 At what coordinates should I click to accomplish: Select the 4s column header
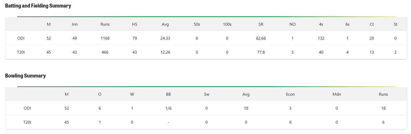[x=321, y=24]
